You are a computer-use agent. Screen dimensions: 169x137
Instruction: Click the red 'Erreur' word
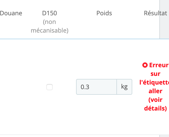158,65
